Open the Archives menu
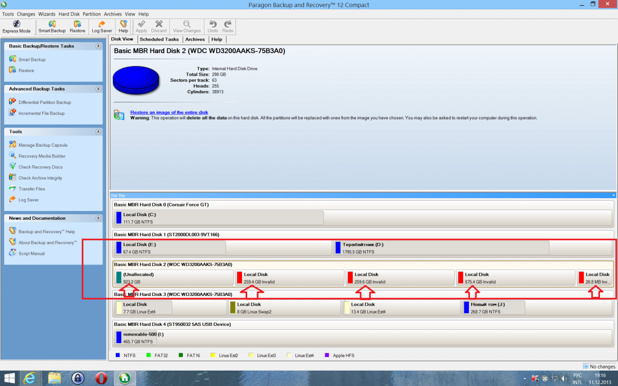 tap(113, 14)
